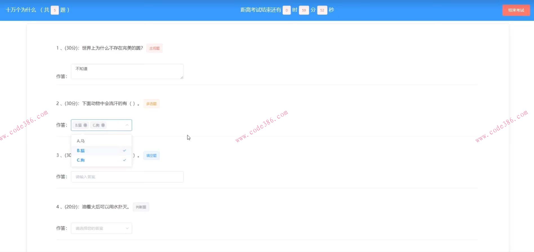Focus the question 1 answer textarea containing 不知道
The height and width of the screenshot is (252, 534).
(x=127, y=71)
